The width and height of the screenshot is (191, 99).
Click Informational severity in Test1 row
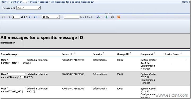[100, 60]
